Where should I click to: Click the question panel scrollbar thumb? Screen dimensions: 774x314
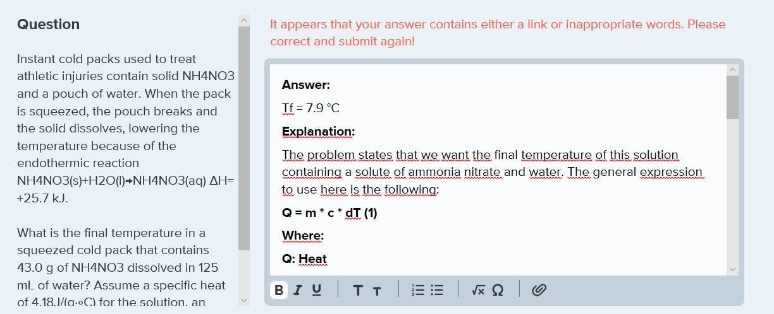(244, 139)
